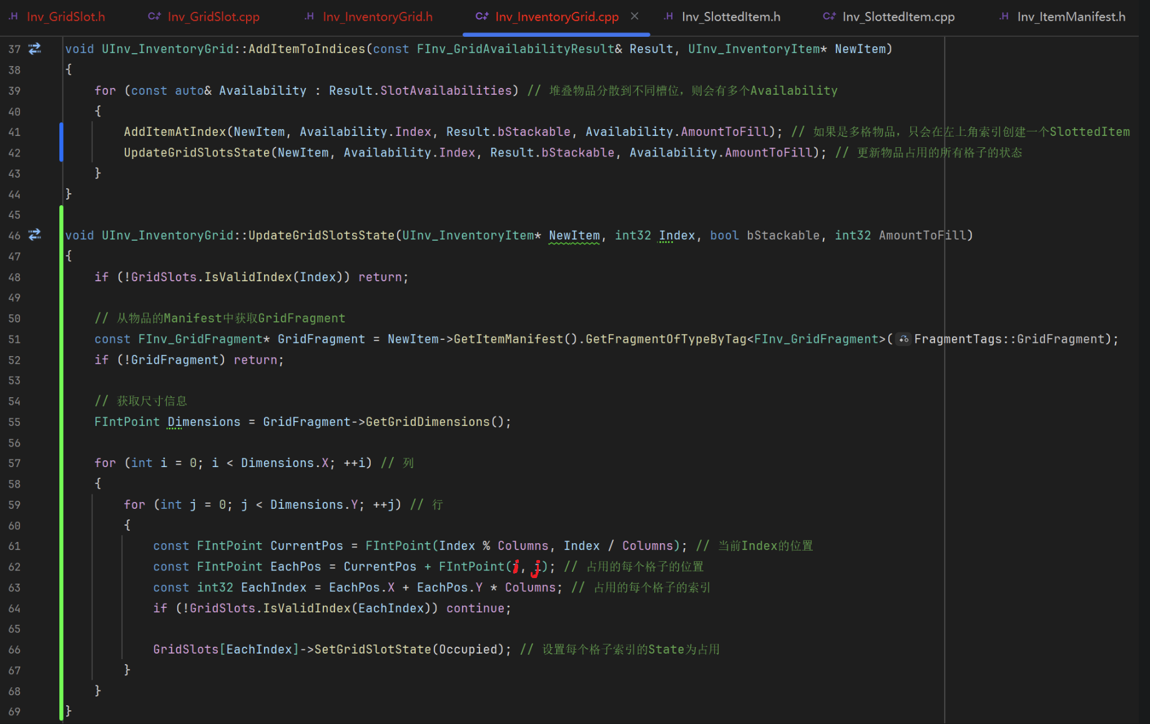
Task: Click GetFragmentOfTypeByTag on line 51
Action: click(x=666, y=339)
